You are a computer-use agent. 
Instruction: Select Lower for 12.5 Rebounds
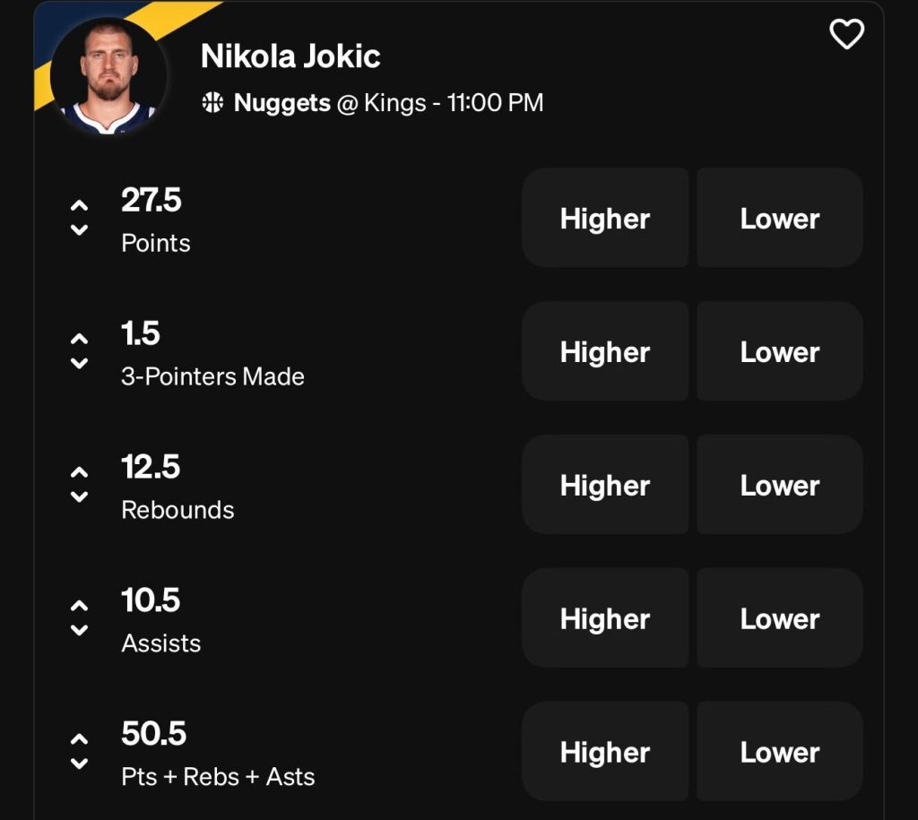[x=778, y=485]
